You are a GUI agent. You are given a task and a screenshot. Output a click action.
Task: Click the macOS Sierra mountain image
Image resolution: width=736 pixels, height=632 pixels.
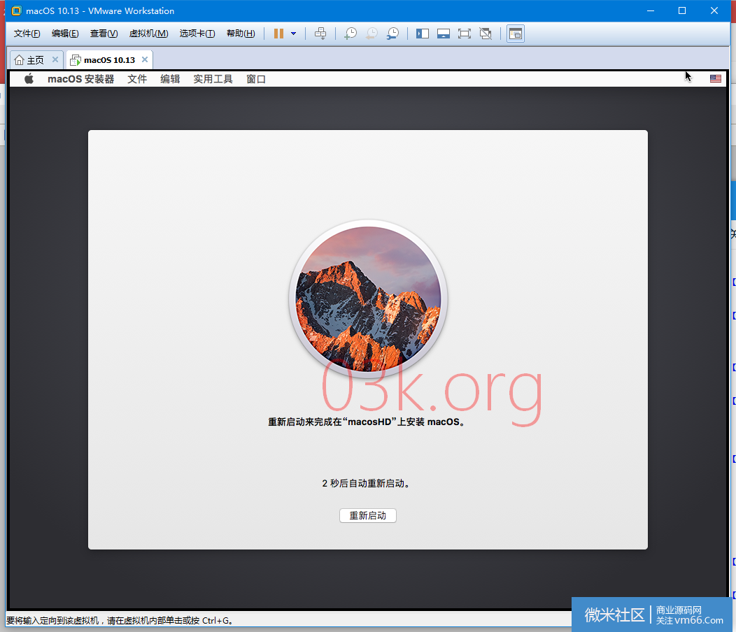tap(368, 299)
